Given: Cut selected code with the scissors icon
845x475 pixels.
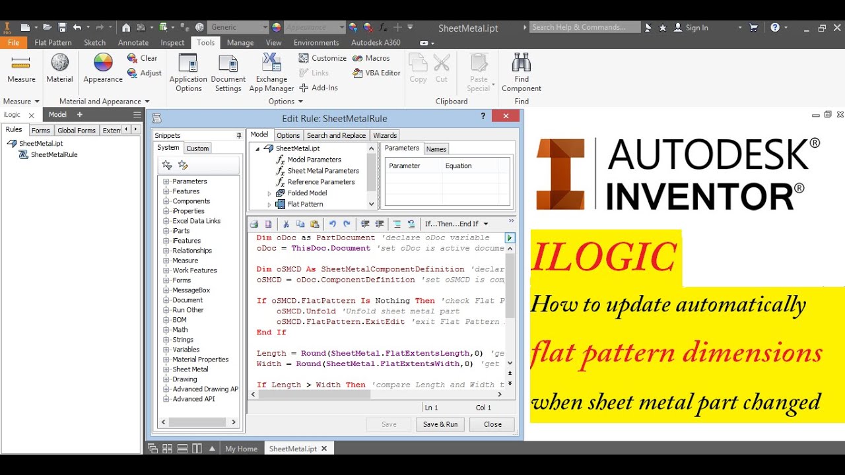Looking at the screenshot, I should pos(286,224).
